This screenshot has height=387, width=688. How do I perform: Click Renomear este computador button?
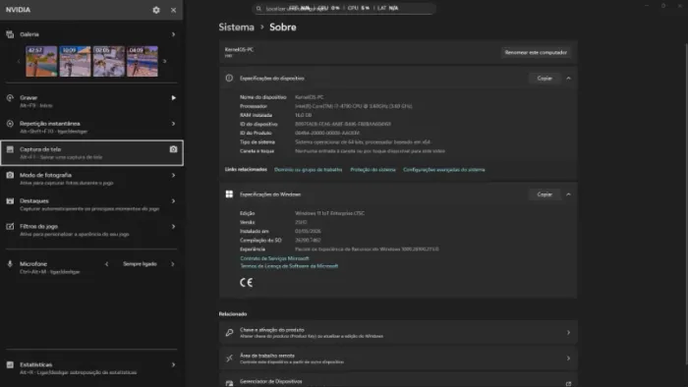(536, 52)
